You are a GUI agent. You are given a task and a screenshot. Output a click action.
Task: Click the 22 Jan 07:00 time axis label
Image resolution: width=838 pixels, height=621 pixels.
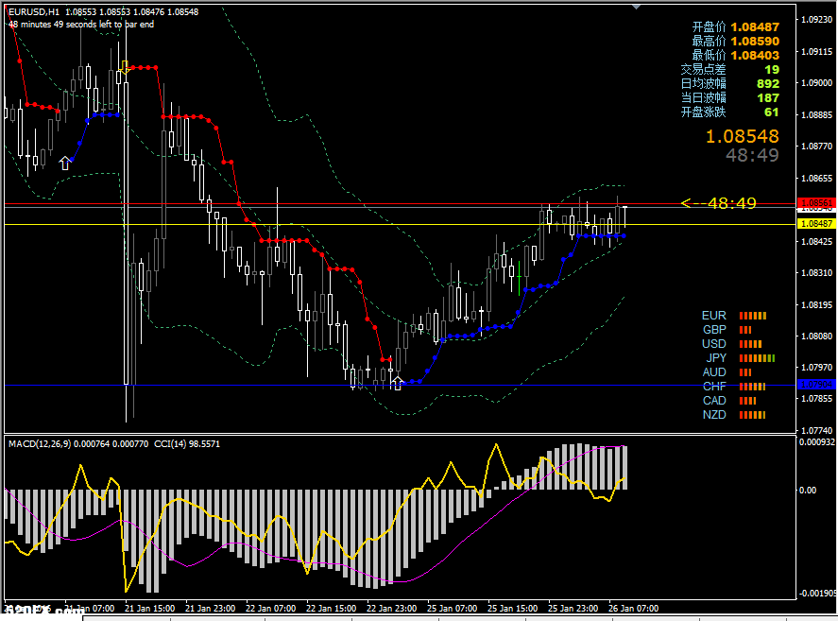[270, 609]
